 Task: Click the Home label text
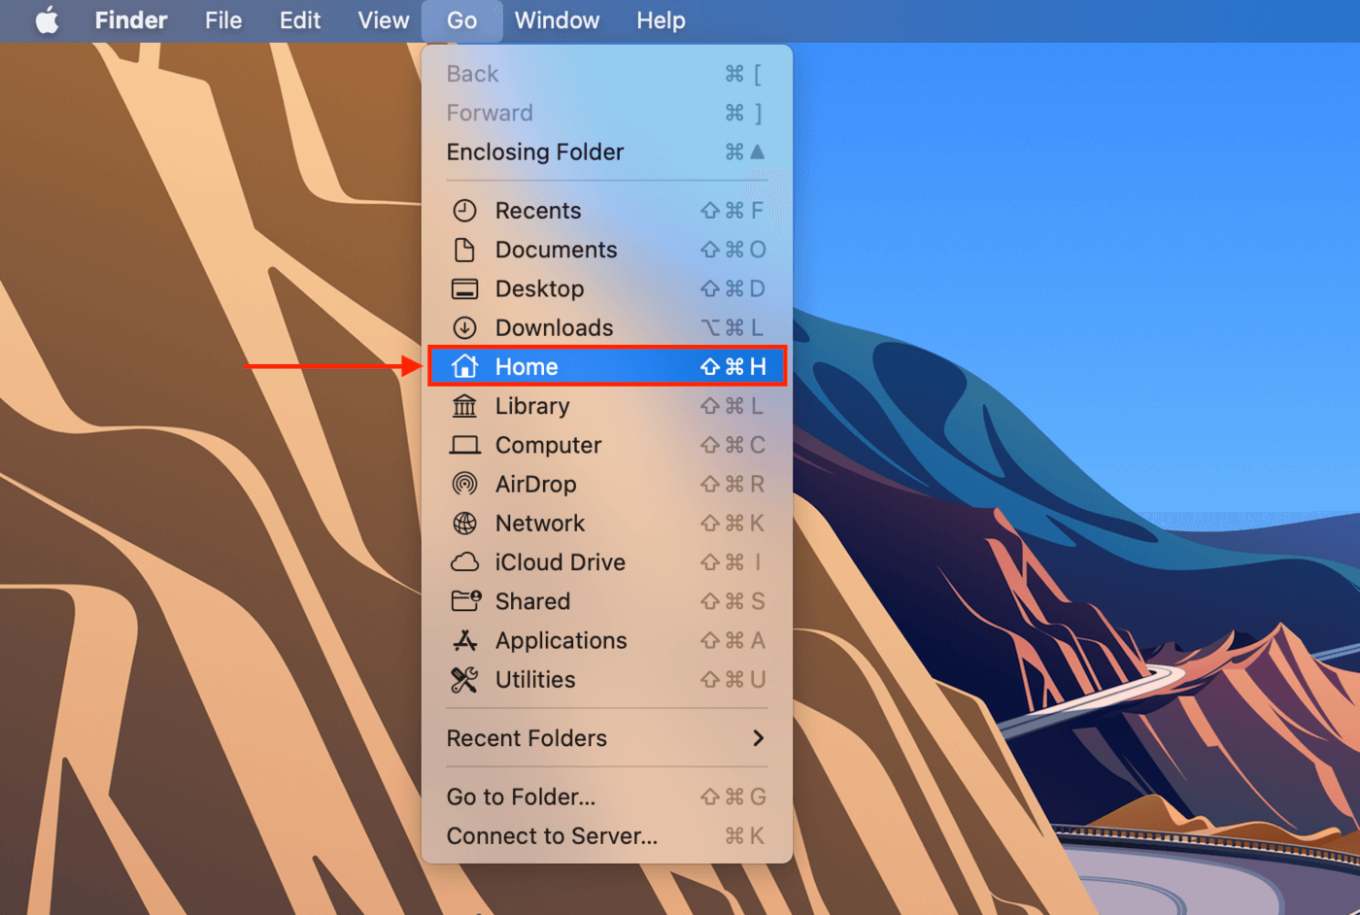527,366
